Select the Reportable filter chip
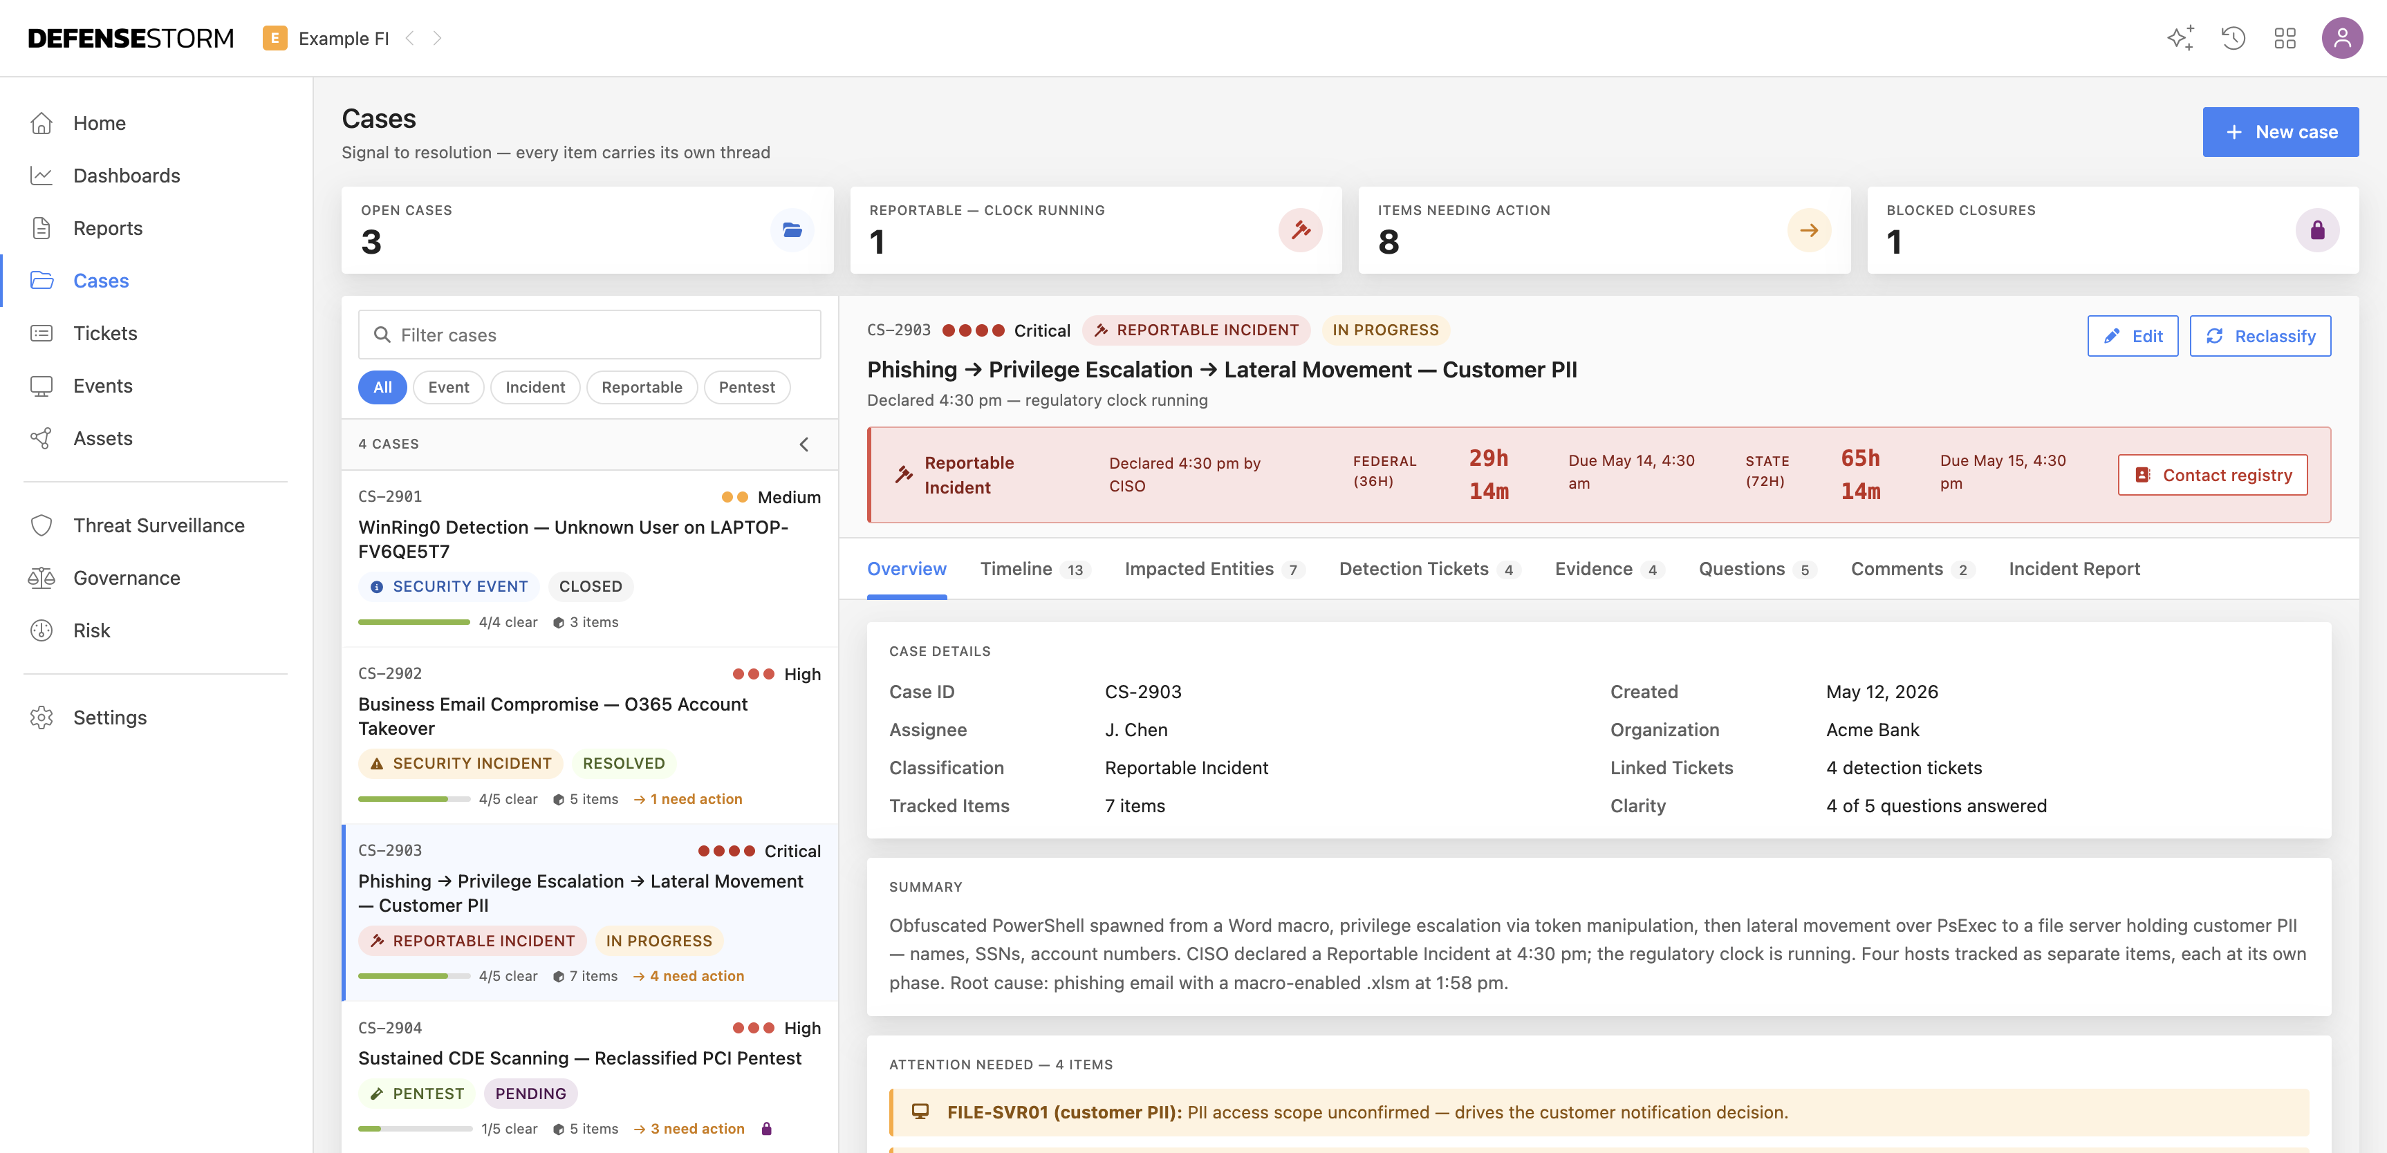The image size is (2387, 1153). click(642, 387)
